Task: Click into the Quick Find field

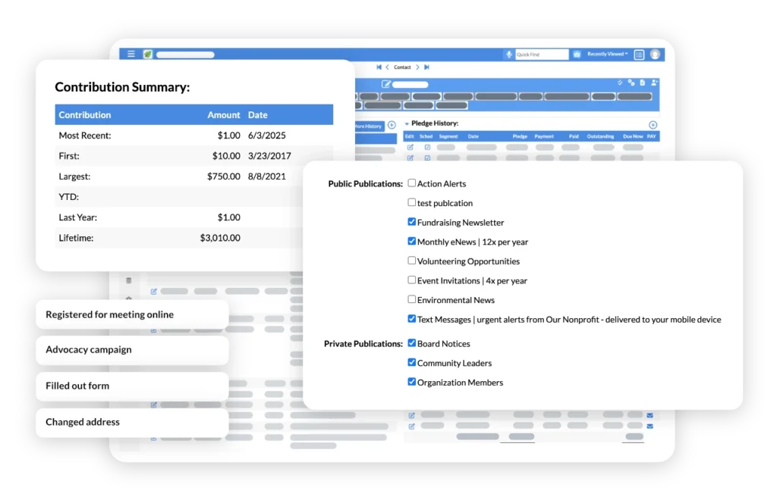Action: (x=542, y=55)
